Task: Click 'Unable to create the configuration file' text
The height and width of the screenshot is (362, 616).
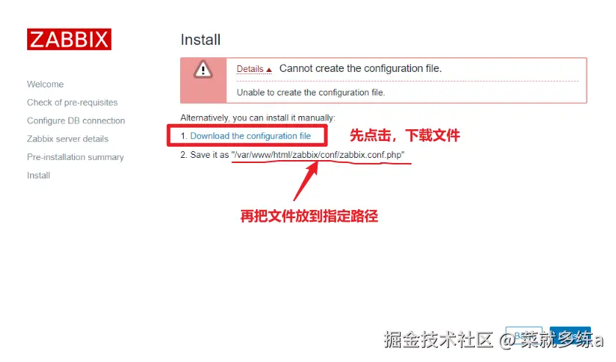Action: click(311, 93)
